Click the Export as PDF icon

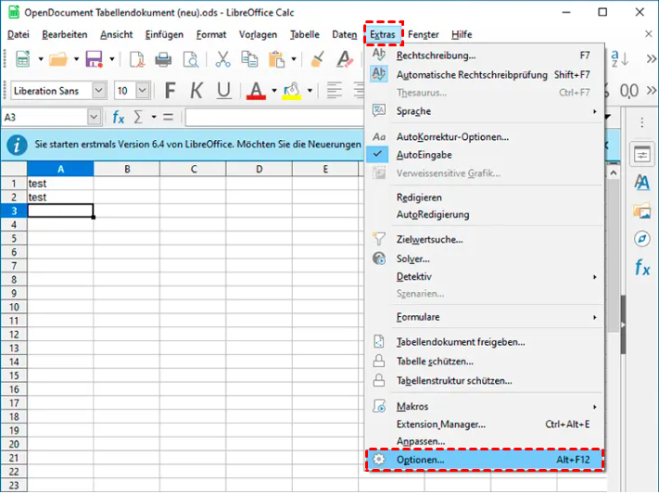[136, 59]
